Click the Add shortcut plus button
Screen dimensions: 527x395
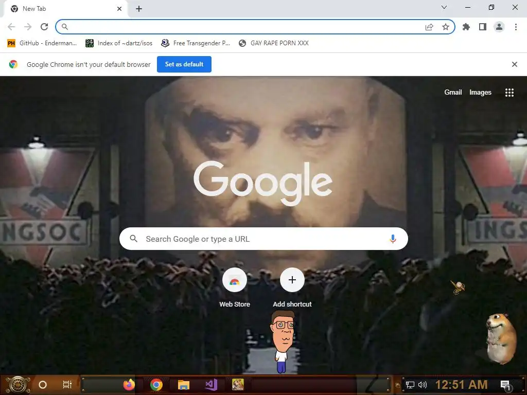[292, 280]
